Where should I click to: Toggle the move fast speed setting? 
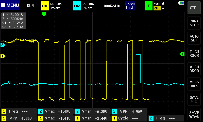(130, 6)
